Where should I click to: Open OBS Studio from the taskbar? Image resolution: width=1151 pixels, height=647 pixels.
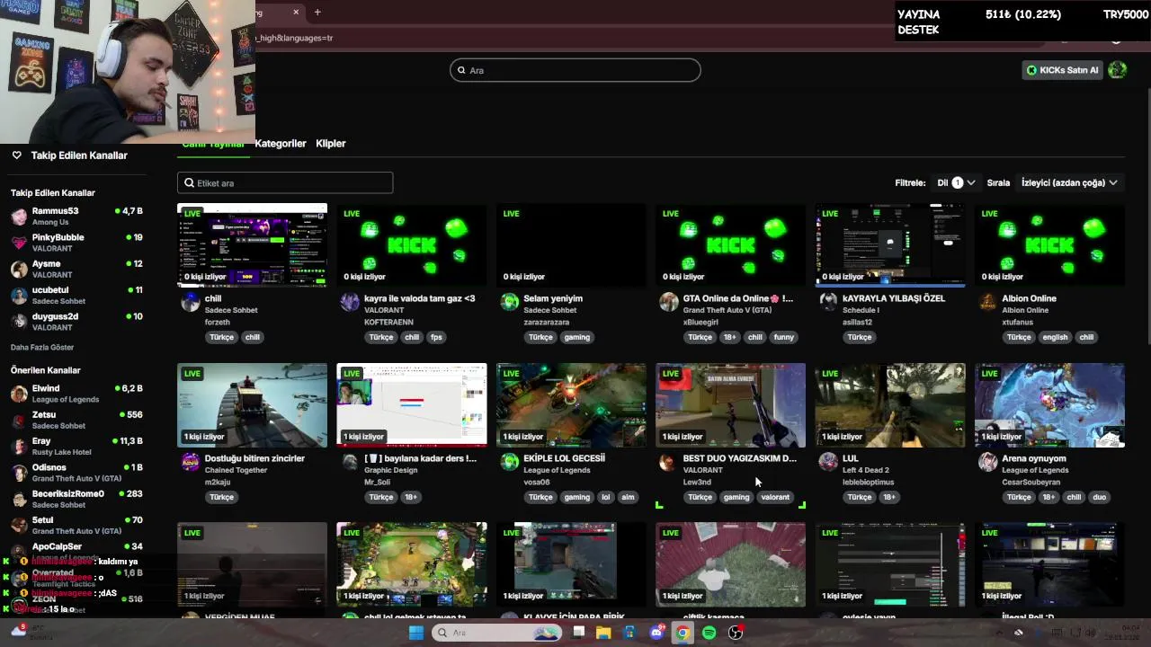pyautogui.click(x=736, y=633)
